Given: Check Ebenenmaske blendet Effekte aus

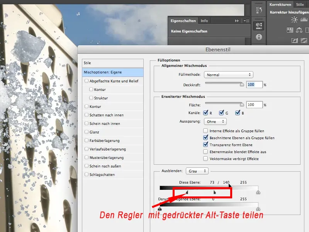Looking at the screenshot, I should click(205, 152).
